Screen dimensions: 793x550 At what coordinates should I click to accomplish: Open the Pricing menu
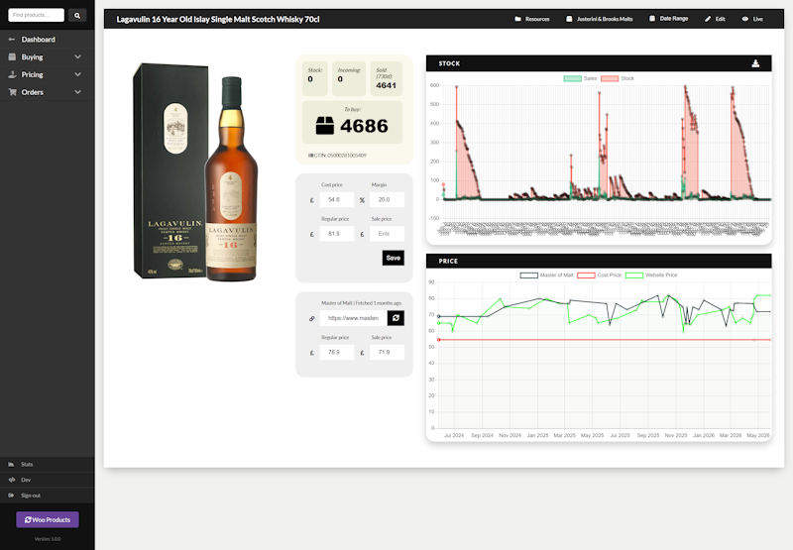[x=32, y=74]
